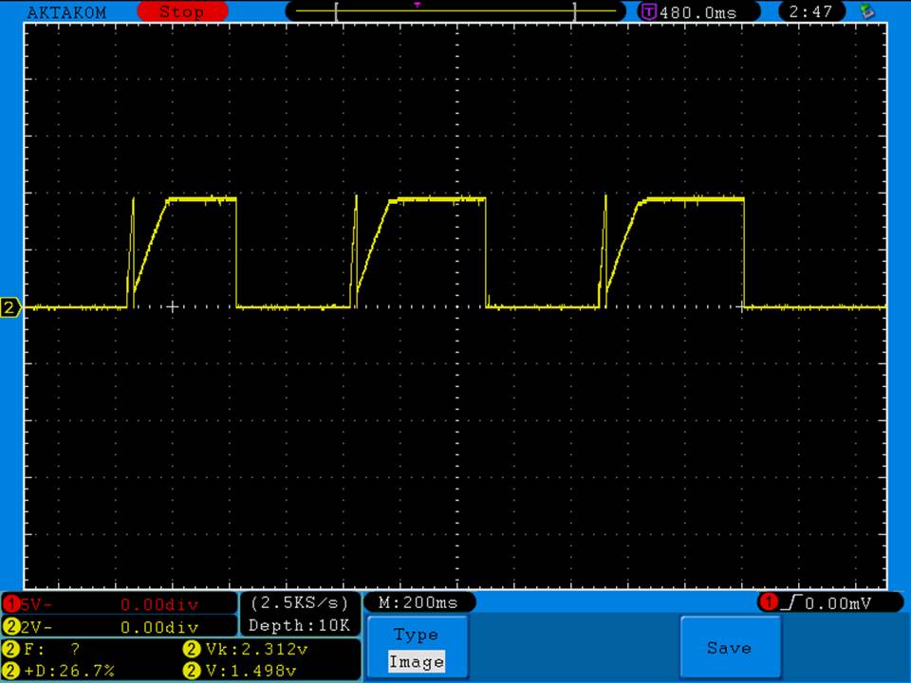
Task: Click the red channel 1 trigger source icon
Action: point(770,603)
